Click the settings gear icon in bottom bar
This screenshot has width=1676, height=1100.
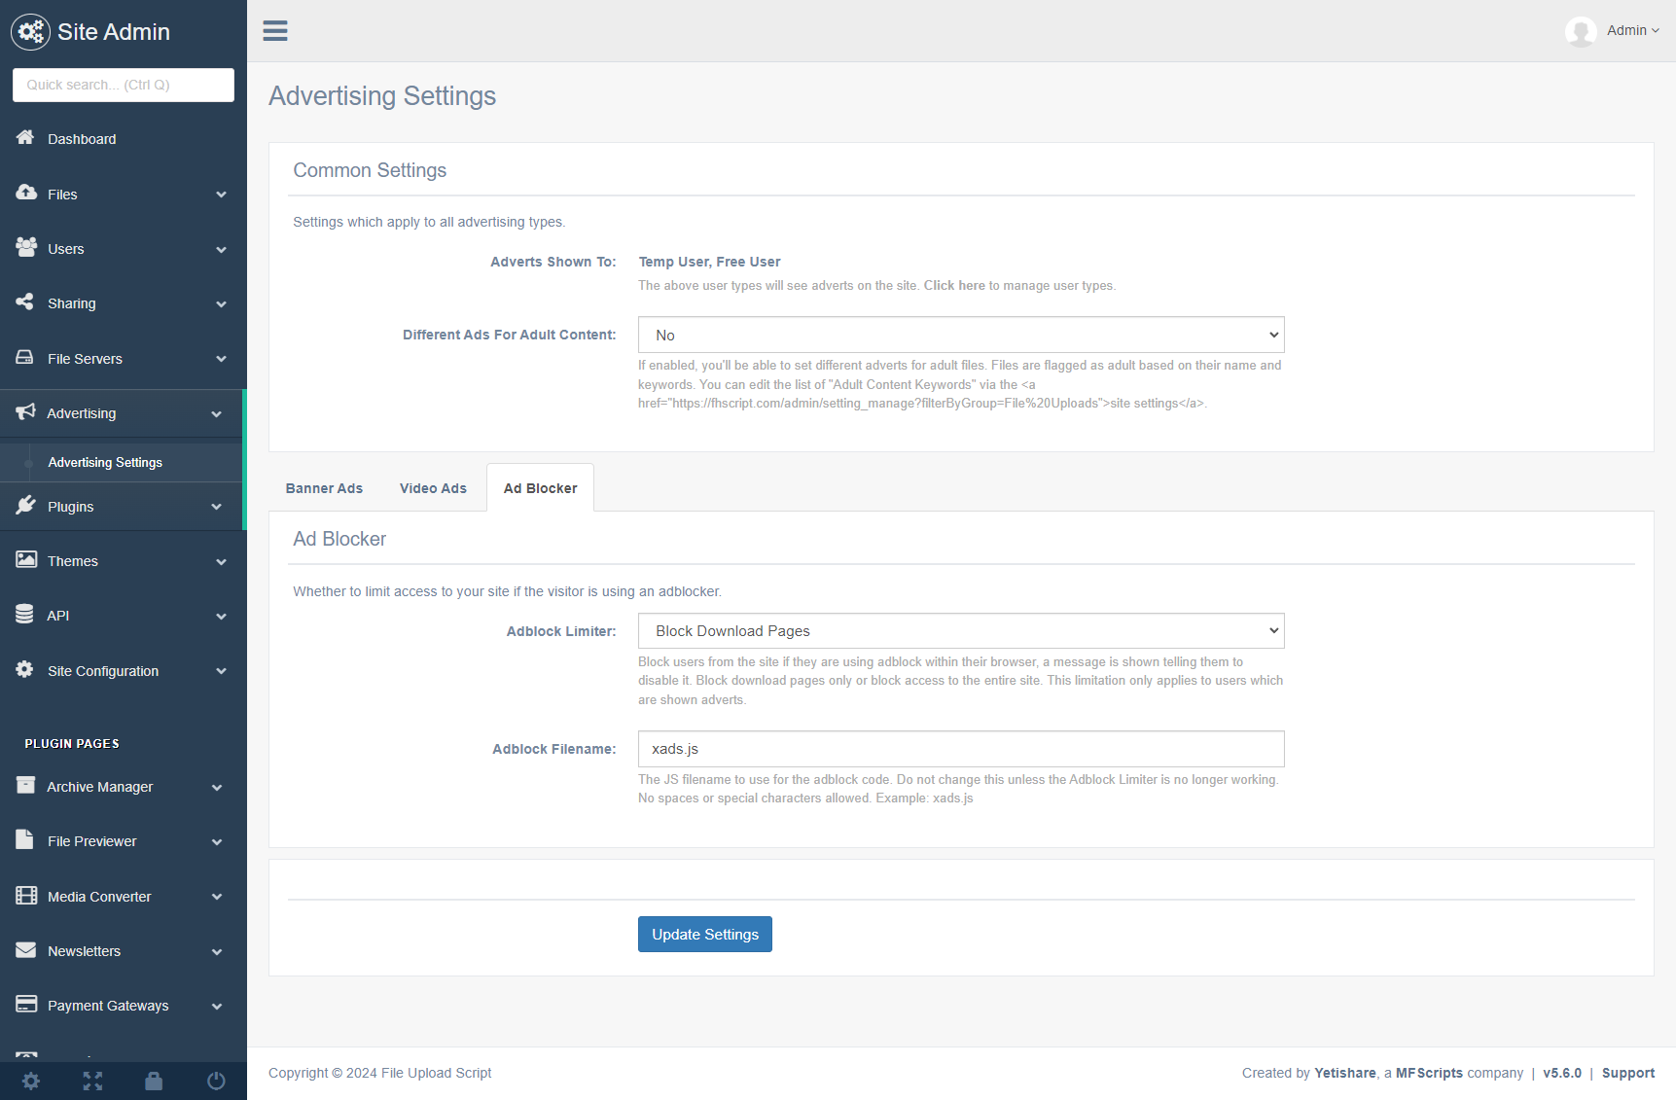pyautogui.click(x=31, y=1081)
